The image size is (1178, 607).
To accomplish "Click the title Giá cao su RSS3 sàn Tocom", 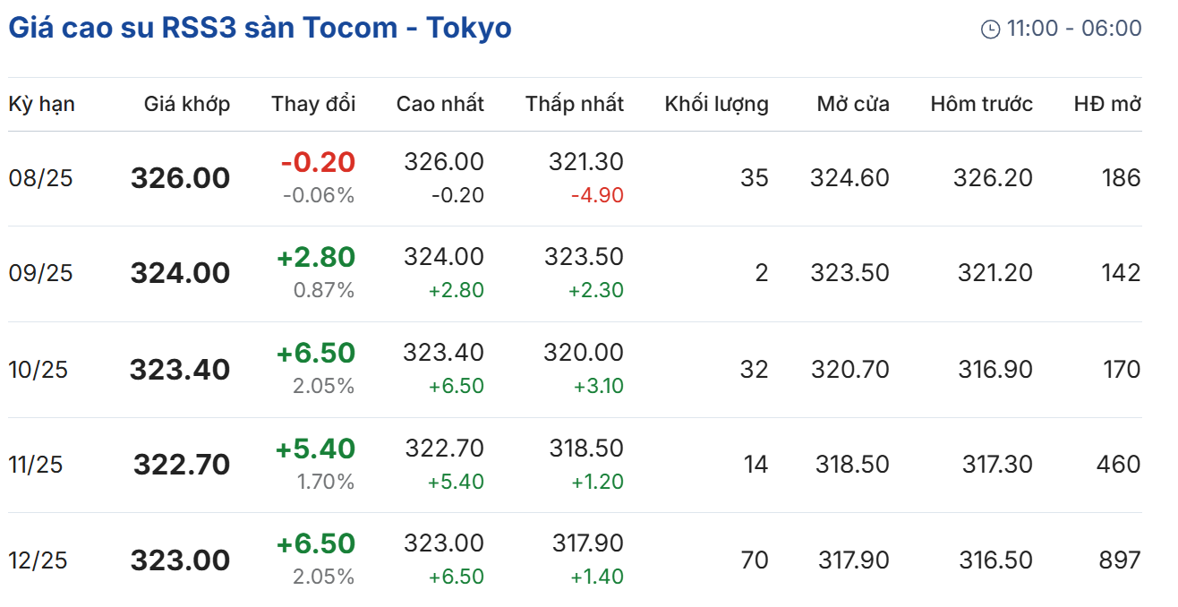I will 260,28.
